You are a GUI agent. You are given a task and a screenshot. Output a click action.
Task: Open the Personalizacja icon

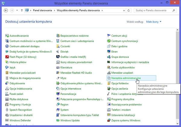pos(58,94)
